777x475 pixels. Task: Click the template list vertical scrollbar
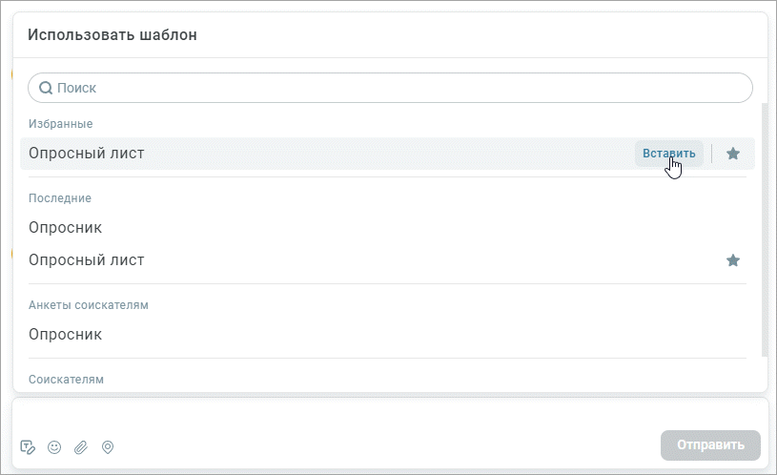point(765,230)
